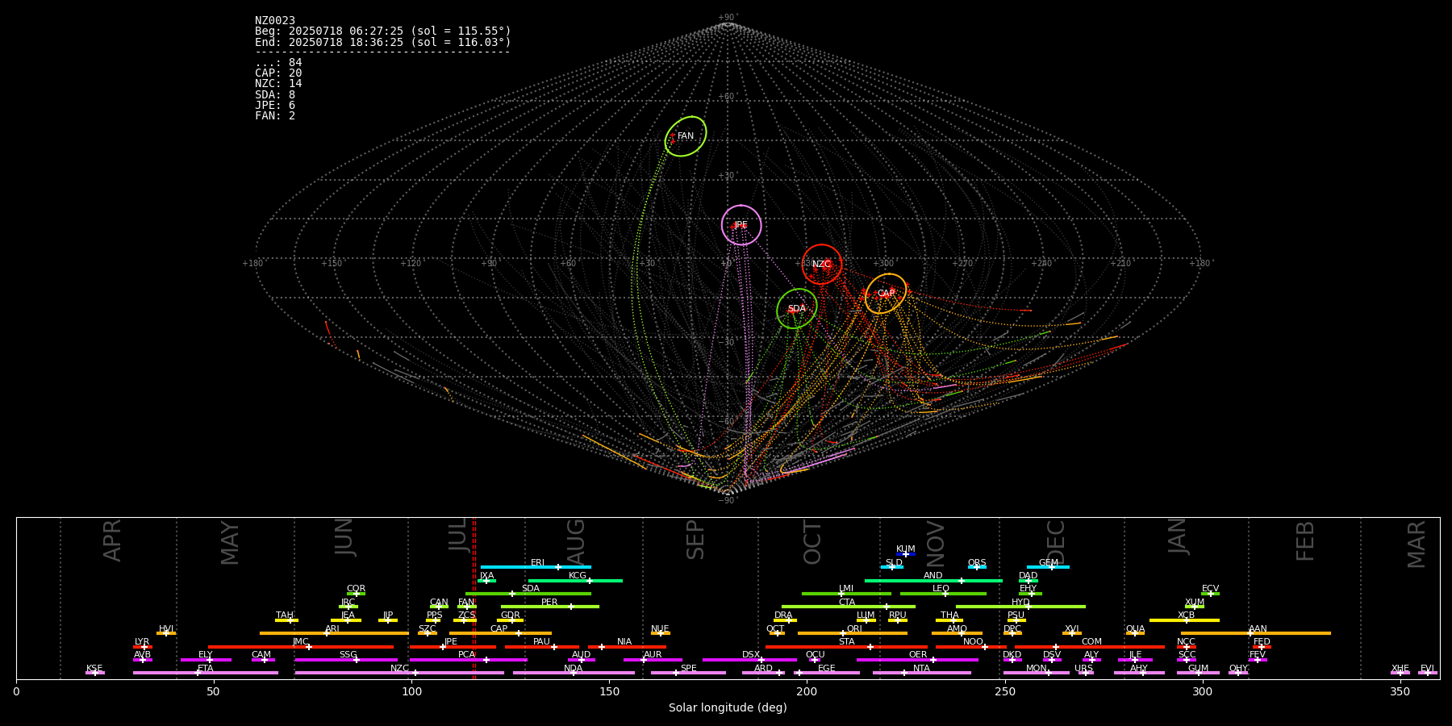The image size is (1452, 726).
Task: Click the NIA shower bar in the timeline
Action: point(627,646)
